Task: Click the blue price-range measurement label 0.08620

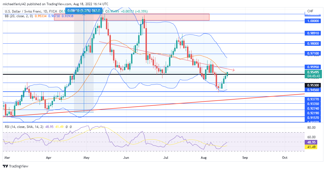Action: 84,10
